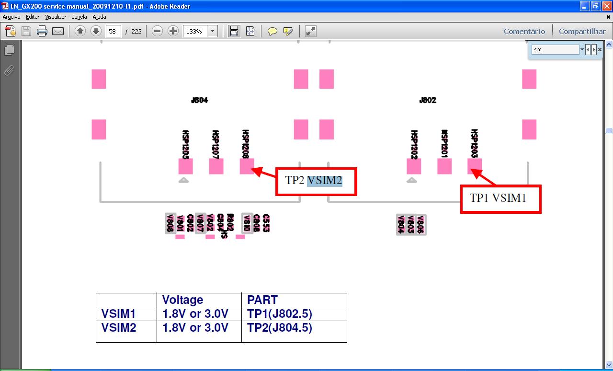Click the total pages text '222'
This screenshot has height=371, width=613.
(x=136, y=31)
